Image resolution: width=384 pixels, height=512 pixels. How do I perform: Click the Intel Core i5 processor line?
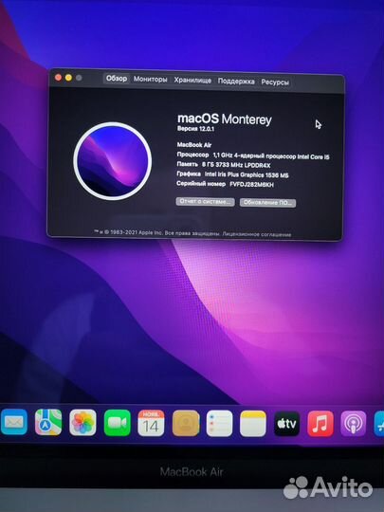253,155
